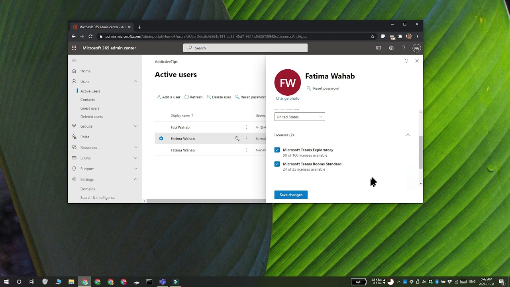Image resolution: width=510 pixels, height=287 pixels.
Task: Open Deleted users in the sidebar
Action: pyautogui.click(x=92, y=117)
